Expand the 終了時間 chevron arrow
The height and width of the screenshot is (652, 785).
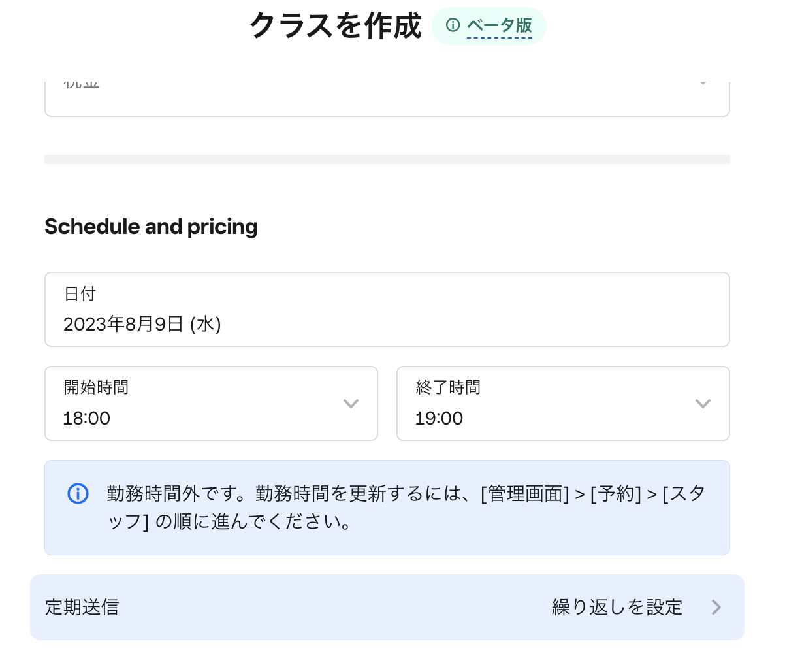coord(703,404)
